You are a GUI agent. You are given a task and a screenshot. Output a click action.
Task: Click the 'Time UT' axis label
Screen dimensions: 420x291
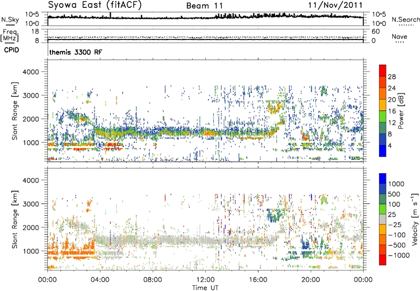pos(205,288)
